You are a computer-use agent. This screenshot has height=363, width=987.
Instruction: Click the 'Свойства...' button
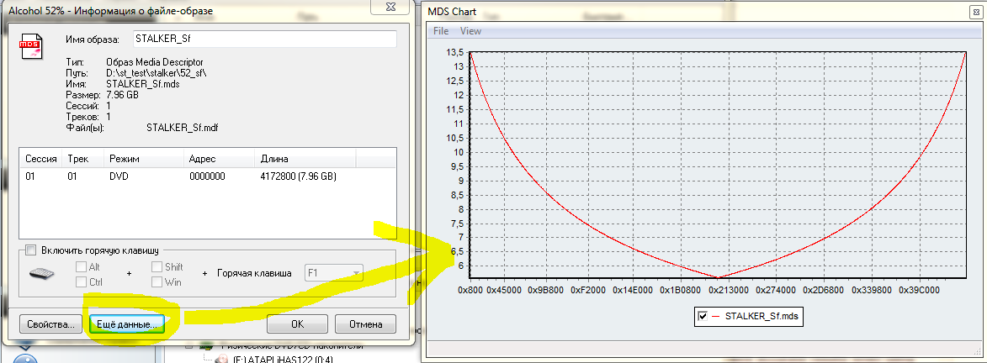[x=51, y=324]
